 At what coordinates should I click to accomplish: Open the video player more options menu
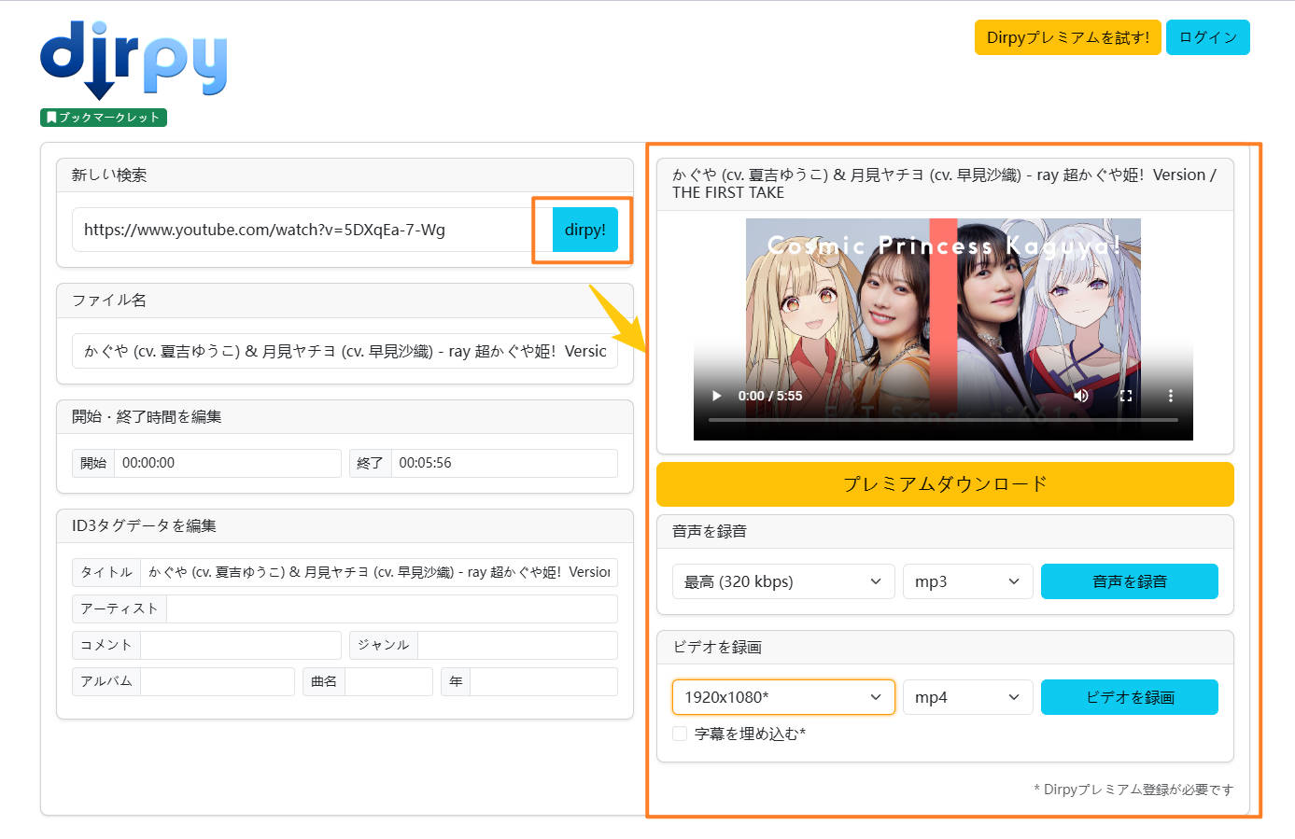tap(1171, 396)
